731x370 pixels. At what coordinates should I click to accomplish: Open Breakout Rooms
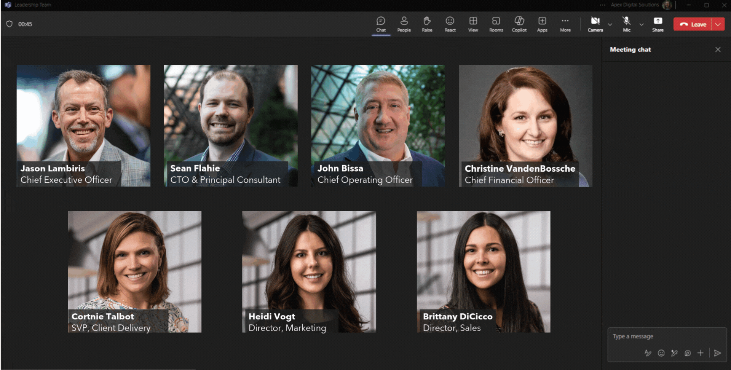(x=496, y=24)
